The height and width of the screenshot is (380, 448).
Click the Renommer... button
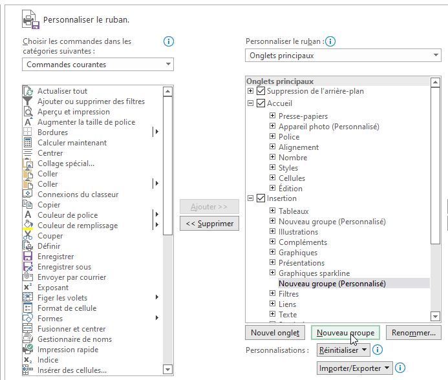tap(414, 333)
